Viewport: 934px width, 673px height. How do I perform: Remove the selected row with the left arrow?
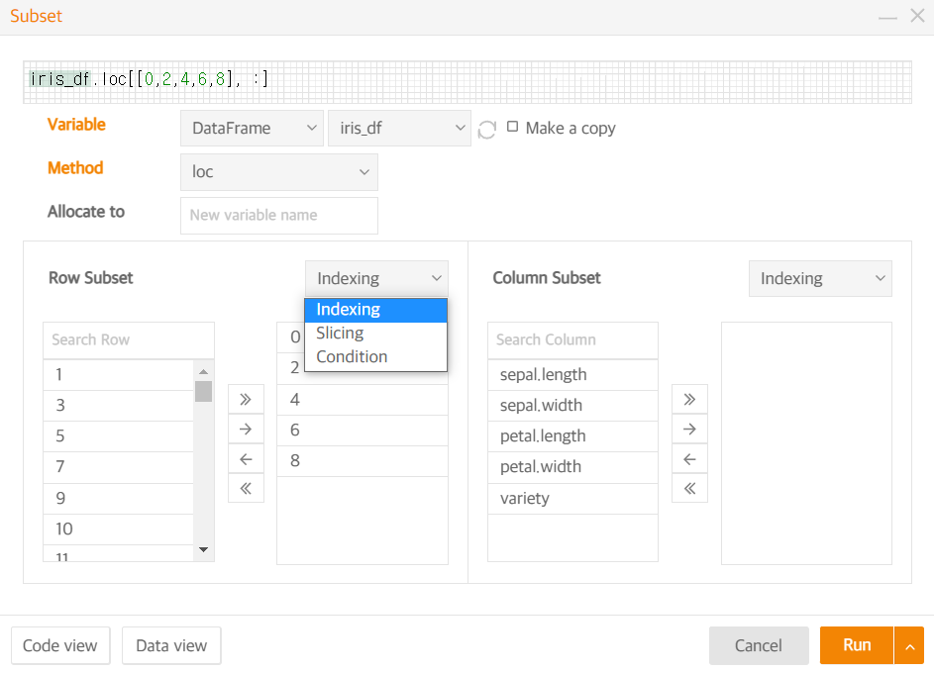pyautogui.click(x=246, y=459)
